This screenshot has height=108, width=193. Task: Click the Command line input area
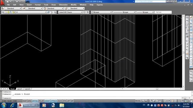[x=92, y=98]
